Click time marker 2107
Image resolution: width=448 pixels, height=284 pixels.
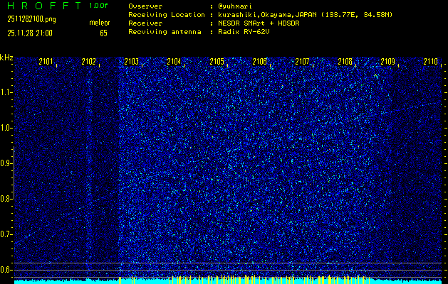pyautogui.click(x=302, y=61)
